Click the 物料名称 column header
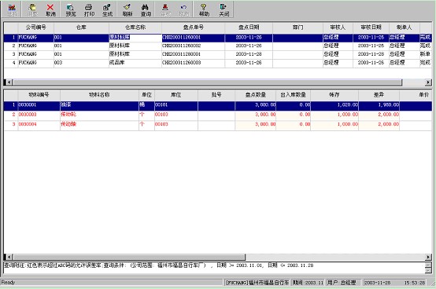436x289 pixels. point(99,95)
